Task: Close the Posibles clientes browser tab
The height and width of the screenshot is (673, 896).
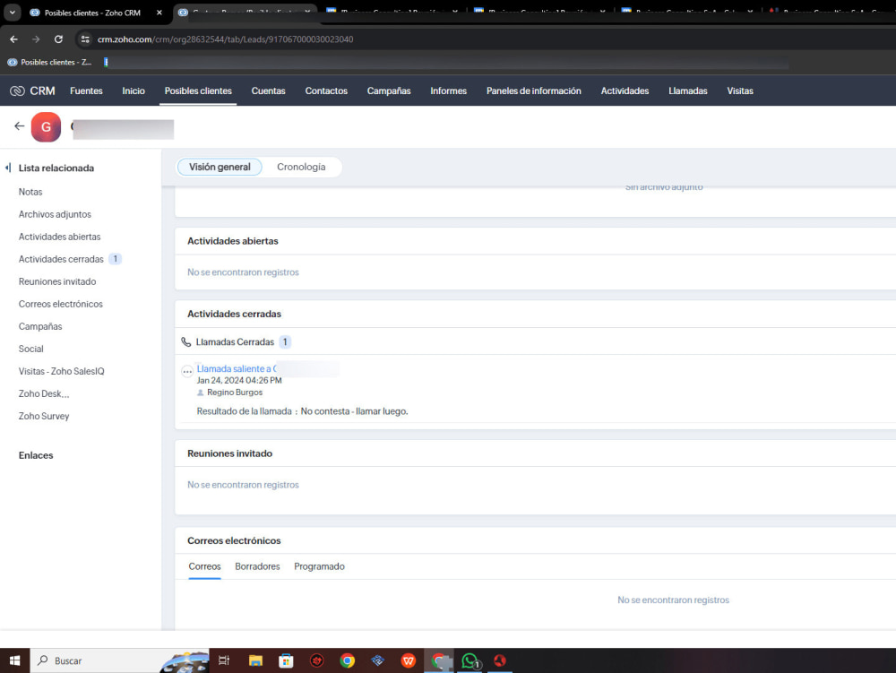Action: point(159,13)
